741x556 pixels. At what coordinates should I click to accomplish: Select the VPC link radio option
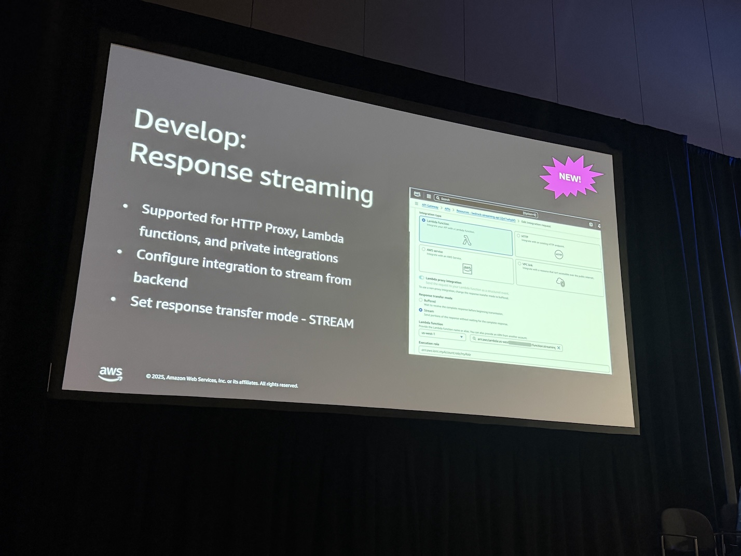519,264
